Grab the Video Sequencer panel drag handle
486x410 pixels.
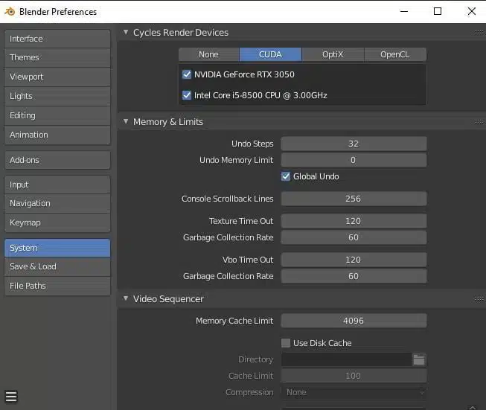[479, 298]
